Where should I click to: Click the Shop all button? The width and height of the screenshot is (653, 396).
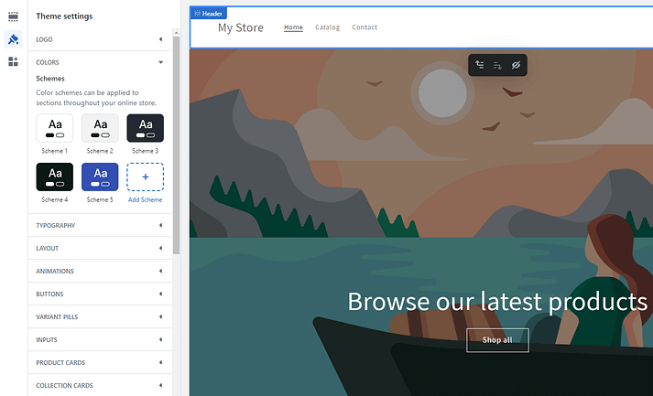497,340
